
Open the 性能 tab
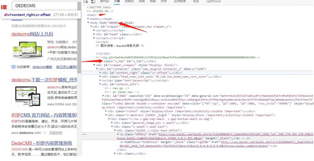pos(153,1)
